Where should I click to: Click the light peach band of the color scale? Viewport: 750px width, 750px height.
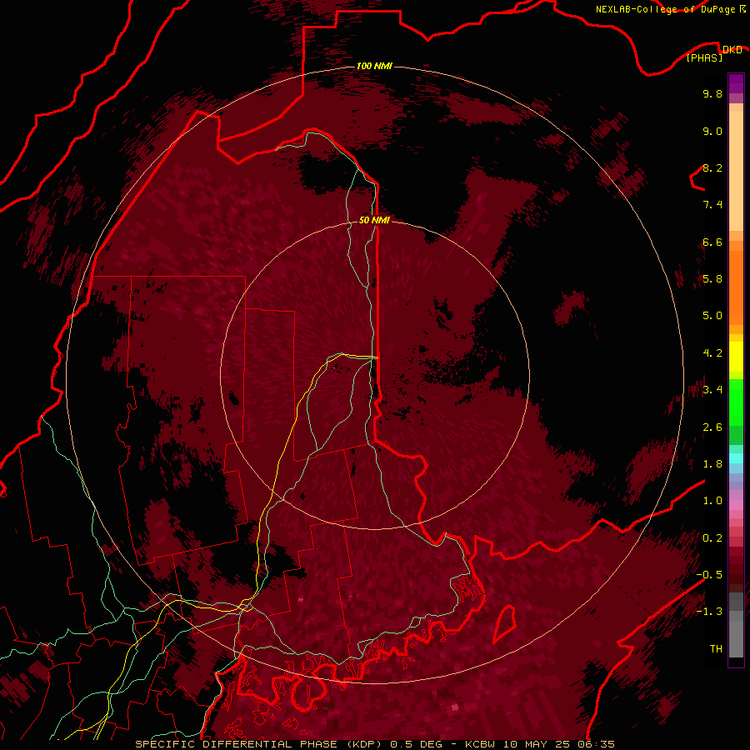tap(736, 171)
